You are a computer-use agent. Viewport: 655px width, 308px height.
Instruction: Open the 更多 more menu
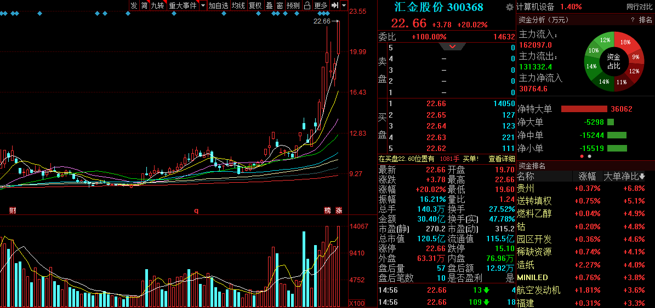coord(321,5)
